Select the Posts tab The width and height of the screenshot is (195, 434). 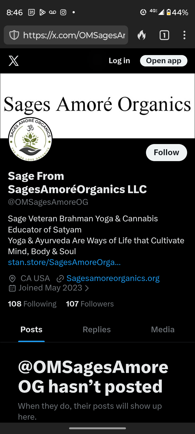pos(31,330)
